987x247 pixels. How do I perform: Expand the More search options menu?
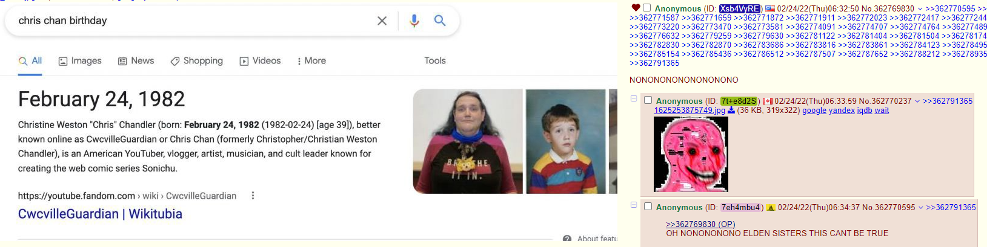(x=311, y=61)
